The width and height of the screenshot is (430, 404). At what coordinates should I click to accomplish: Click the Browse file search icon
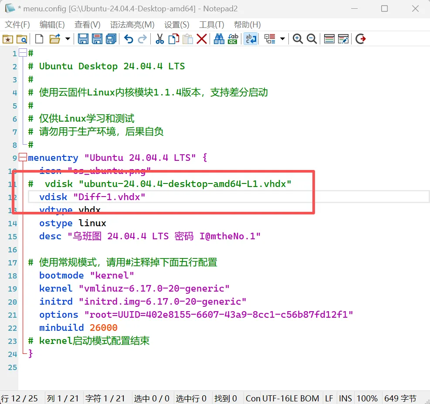pyautogui.click(x=22, y=39)
